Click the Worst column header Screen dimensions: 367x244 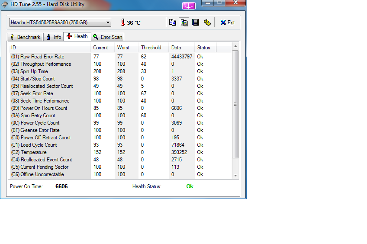126,48
